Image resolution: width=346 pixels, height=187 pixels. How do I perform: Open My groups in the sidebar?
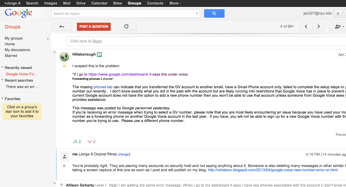point(13,38)
